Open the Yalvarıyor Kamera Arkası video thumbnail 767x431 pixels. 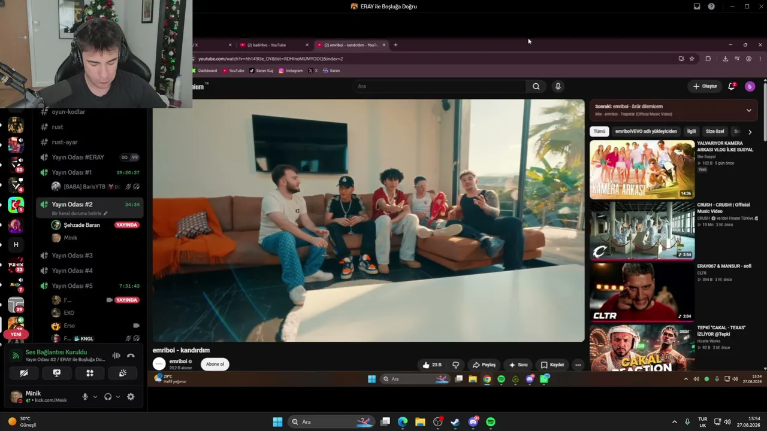pyautogui.click(x=642, y=169)
